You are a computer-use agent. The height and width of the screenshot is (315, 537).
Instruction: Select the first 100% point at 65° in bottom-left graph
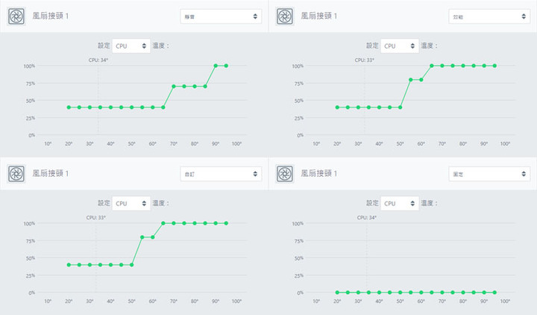163,223
